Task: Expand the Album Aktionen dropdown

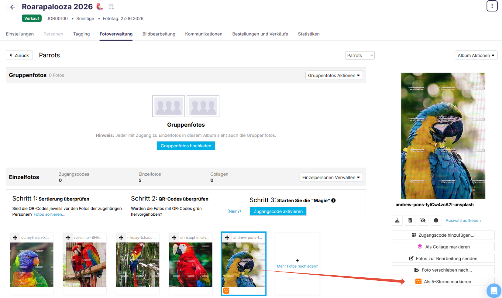Action: coord(476,56)
